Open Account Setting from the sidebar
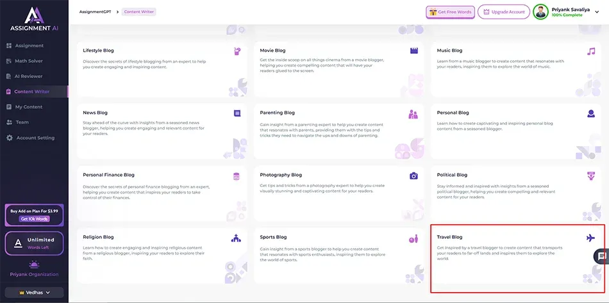 point(35,138)
